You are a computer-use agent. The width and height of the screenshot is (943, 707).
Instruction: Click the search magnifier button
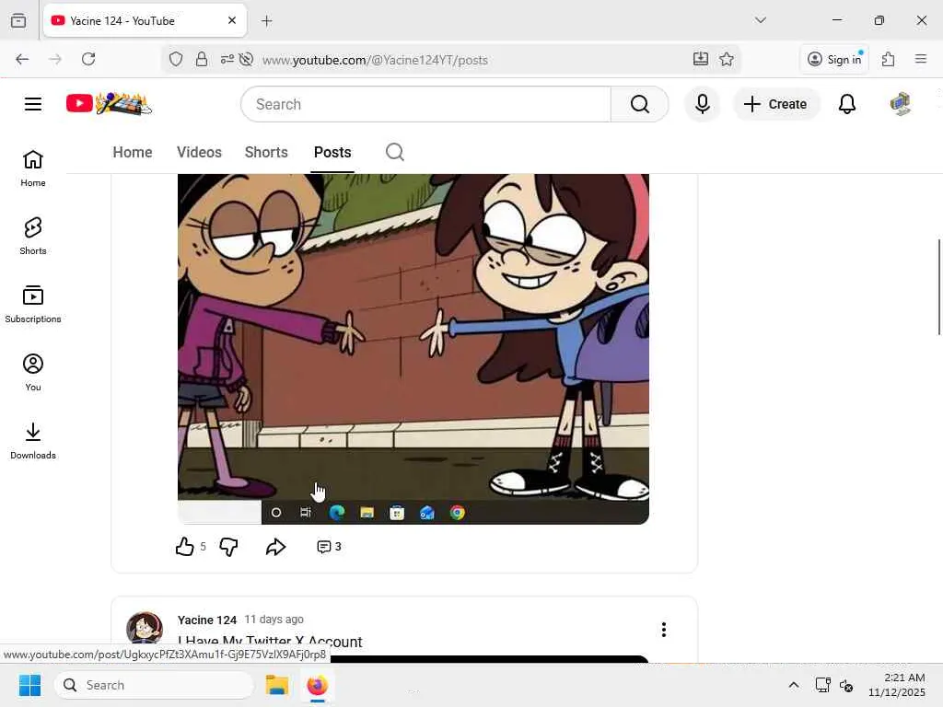(x=639, y=104)
